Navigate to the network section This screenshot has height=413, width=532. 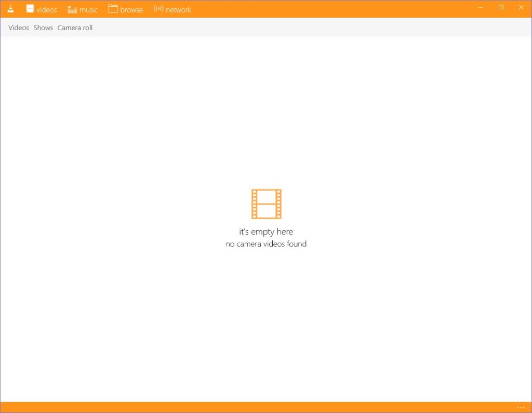click(178, 9)
